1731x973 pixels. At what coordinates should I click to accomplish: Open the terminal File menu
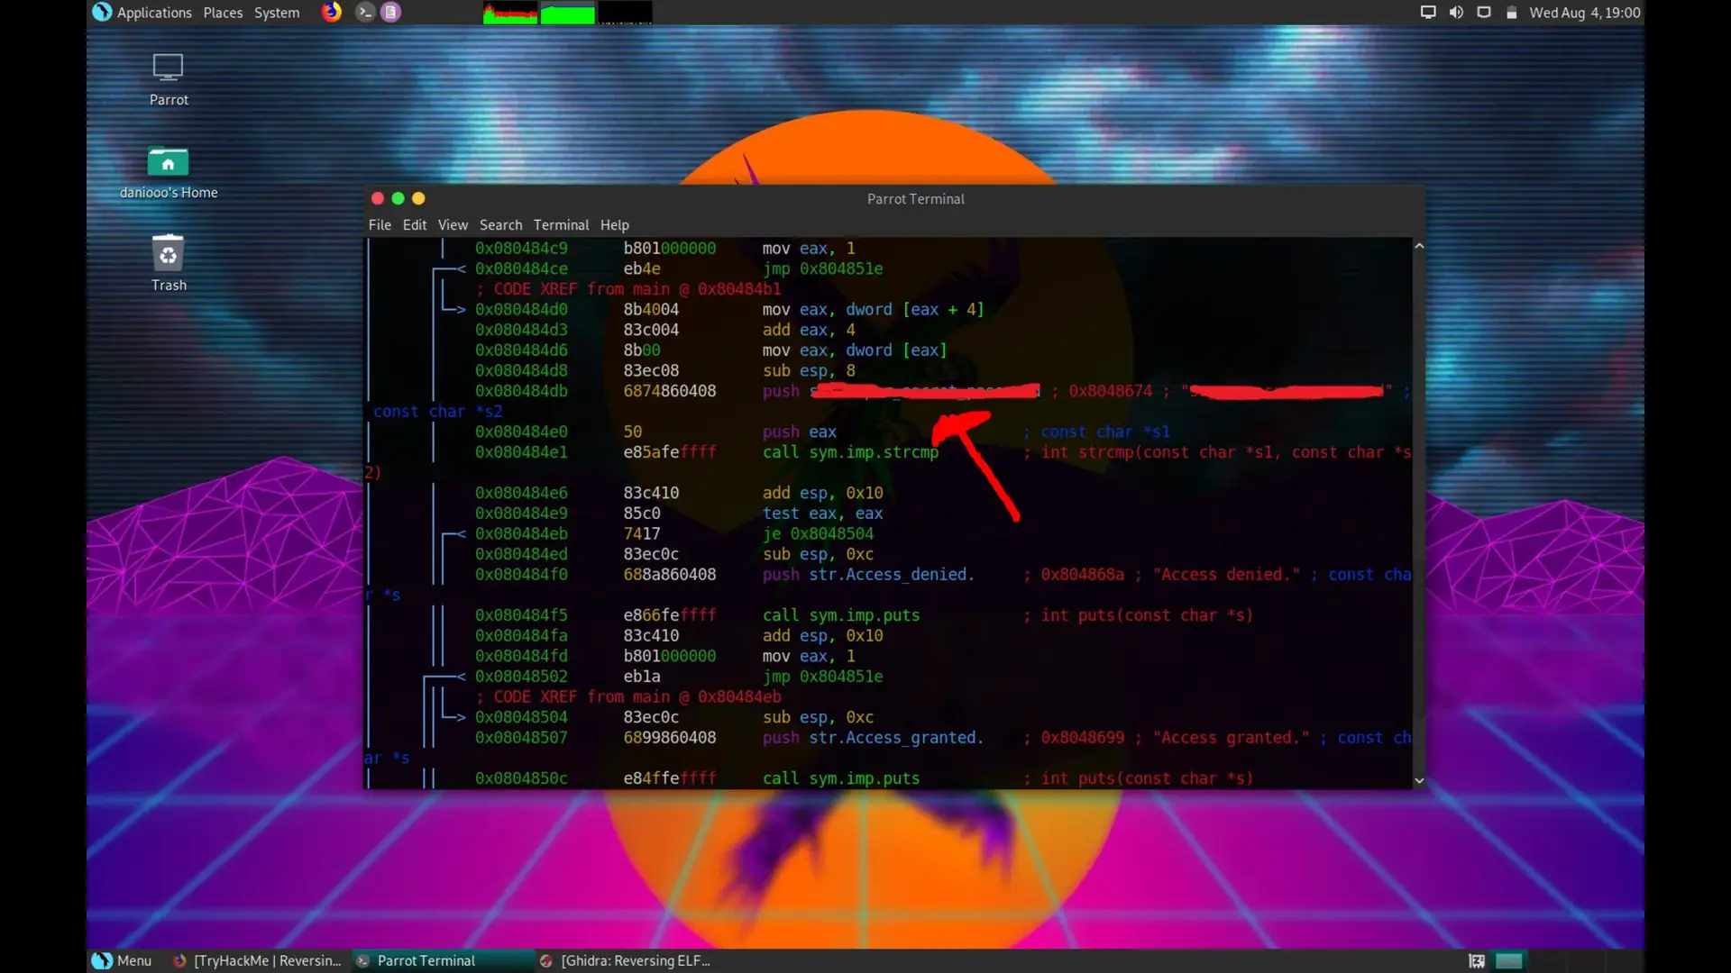pos(380,225)
